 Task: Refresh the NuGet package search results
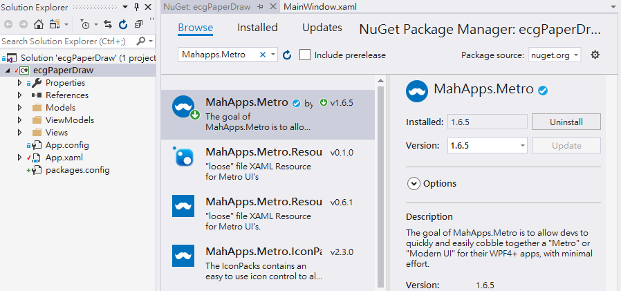[x=288, y=55]
